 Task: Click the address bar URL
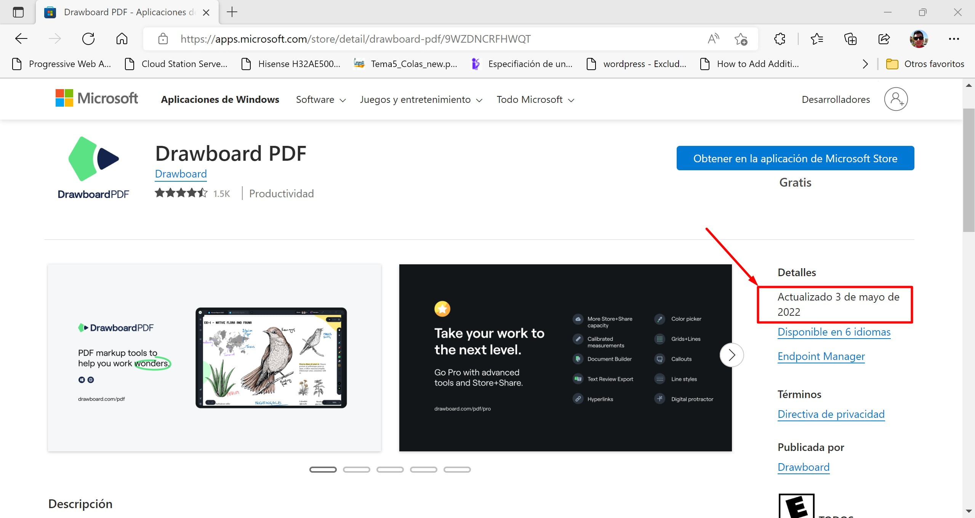tap(355, 39)
